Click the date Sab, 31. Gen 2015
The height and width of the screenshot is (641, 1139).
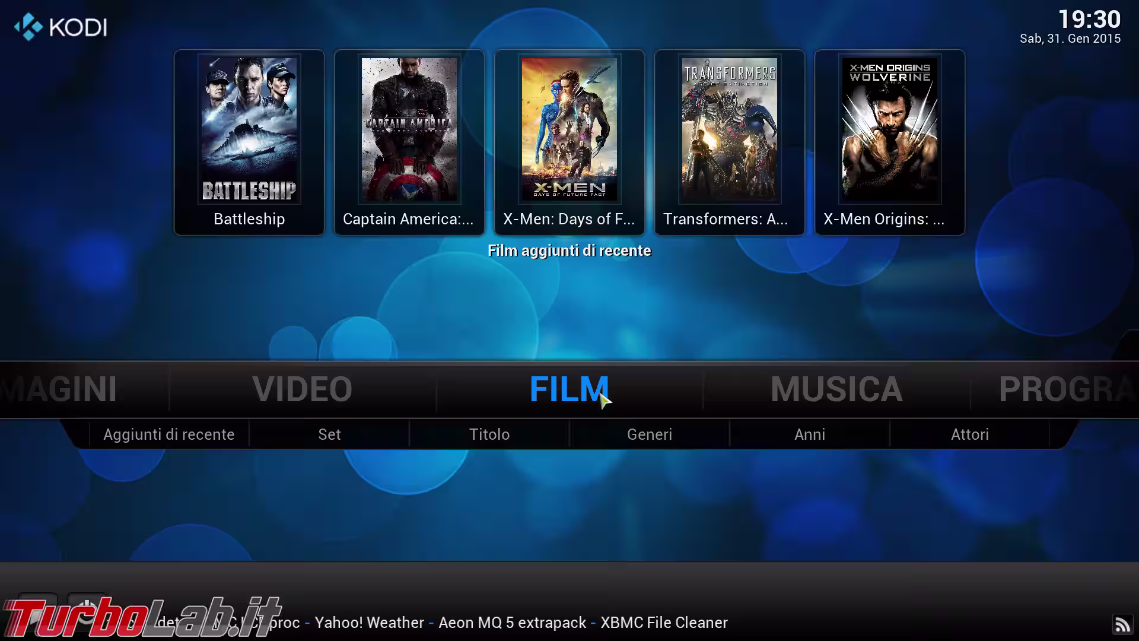1070,39
